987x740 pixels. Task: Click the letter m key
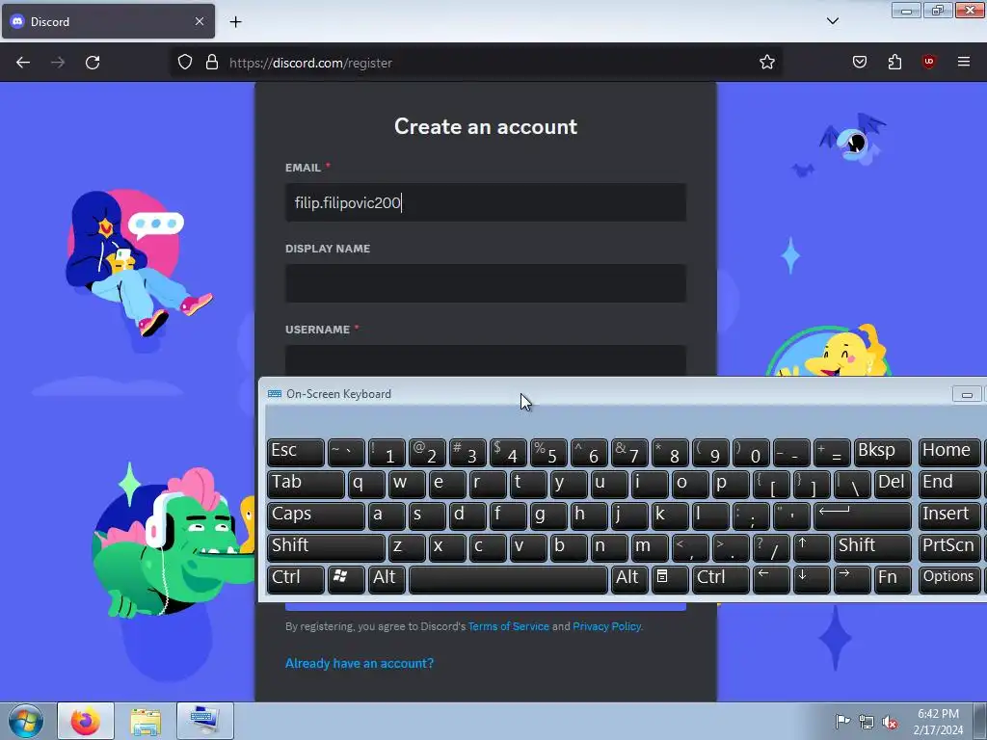coord(650,547)
